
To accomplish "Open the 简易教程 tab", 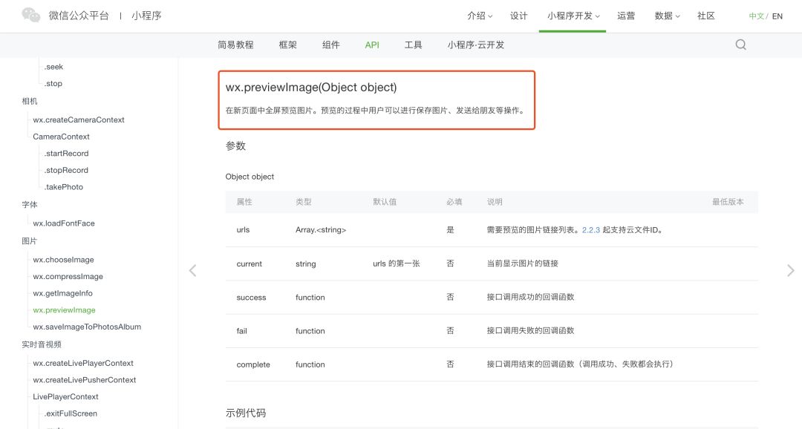I will [235, 45].
